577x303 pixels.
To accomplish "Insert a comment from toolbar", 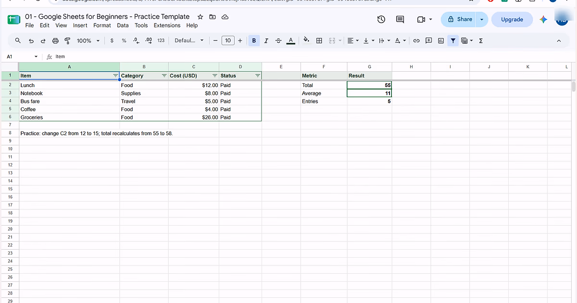I will point(429,41).
